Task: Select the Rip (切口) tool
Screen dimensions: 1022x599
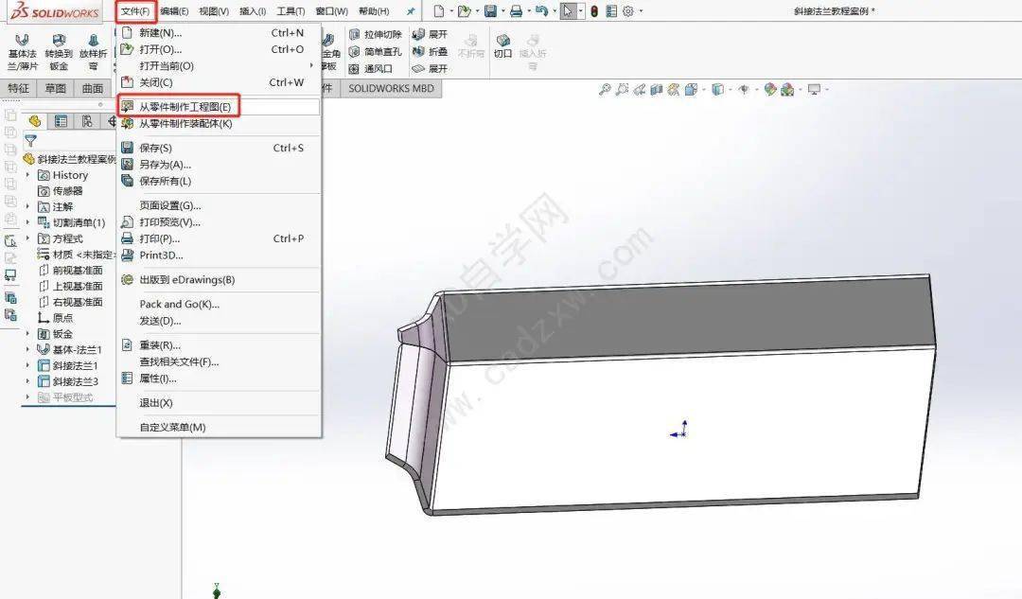Action: 502,43
